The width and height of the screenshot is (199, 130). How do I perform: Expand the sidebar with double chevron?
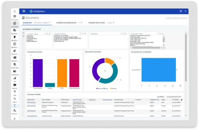point(15,119)
